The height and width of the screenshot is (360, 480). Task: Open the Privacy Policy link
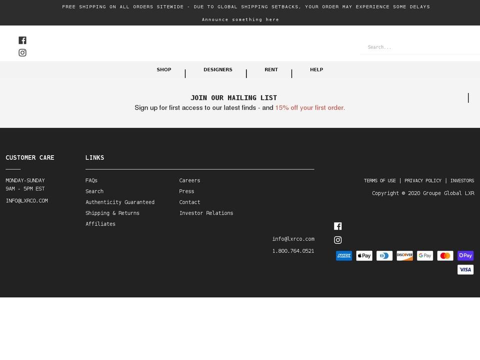[423, 180]
